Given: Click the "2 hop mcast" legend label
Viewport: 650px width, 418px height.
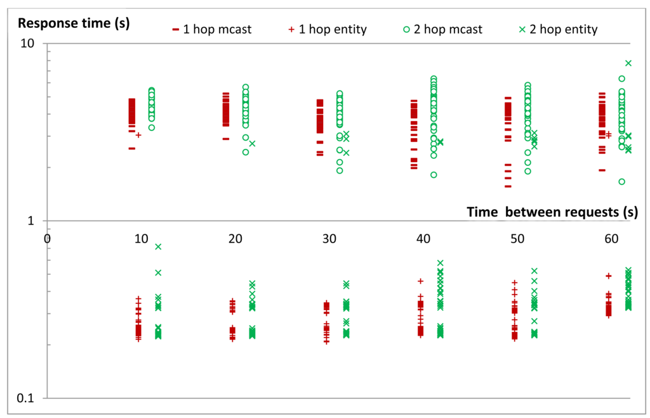Looking at the screenshot, I should tap(448, 29).
